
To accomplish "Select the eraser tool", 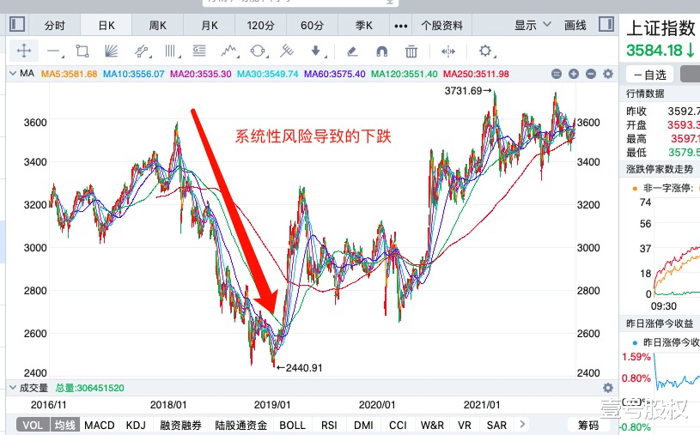I will [x=352, y=51].
